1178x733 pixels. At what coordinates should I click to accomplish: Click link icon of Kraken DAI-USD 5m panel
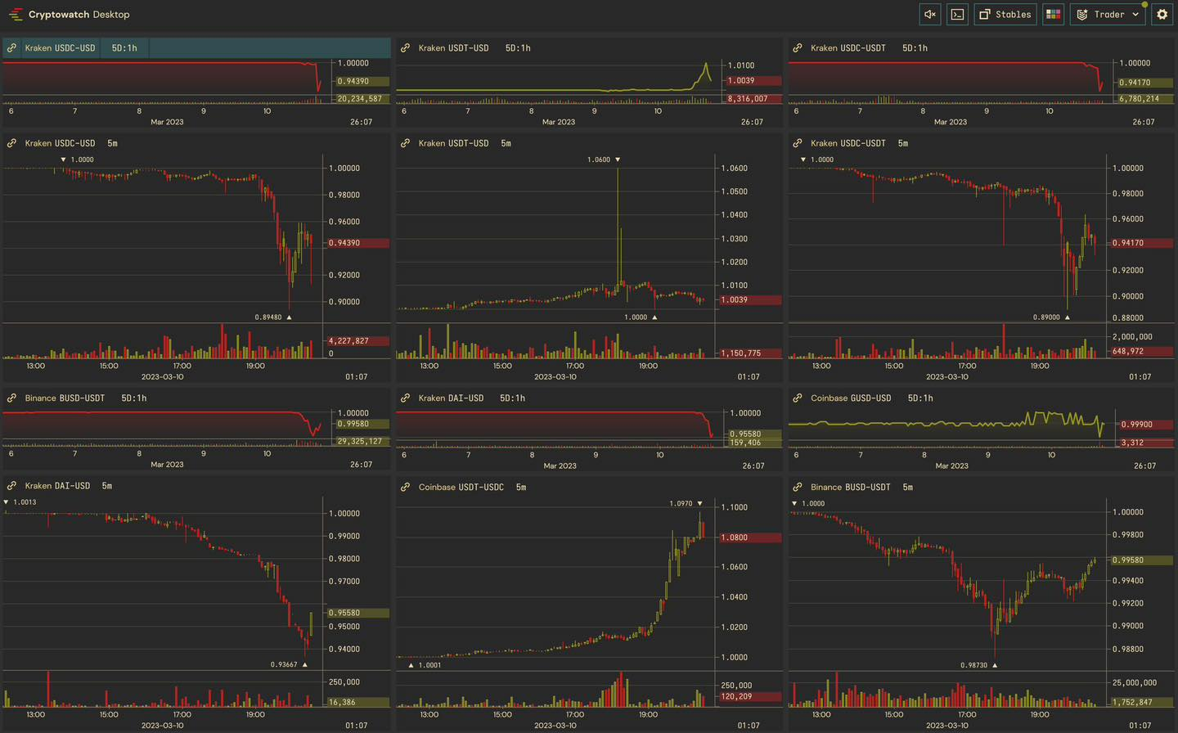pos(11,486)
